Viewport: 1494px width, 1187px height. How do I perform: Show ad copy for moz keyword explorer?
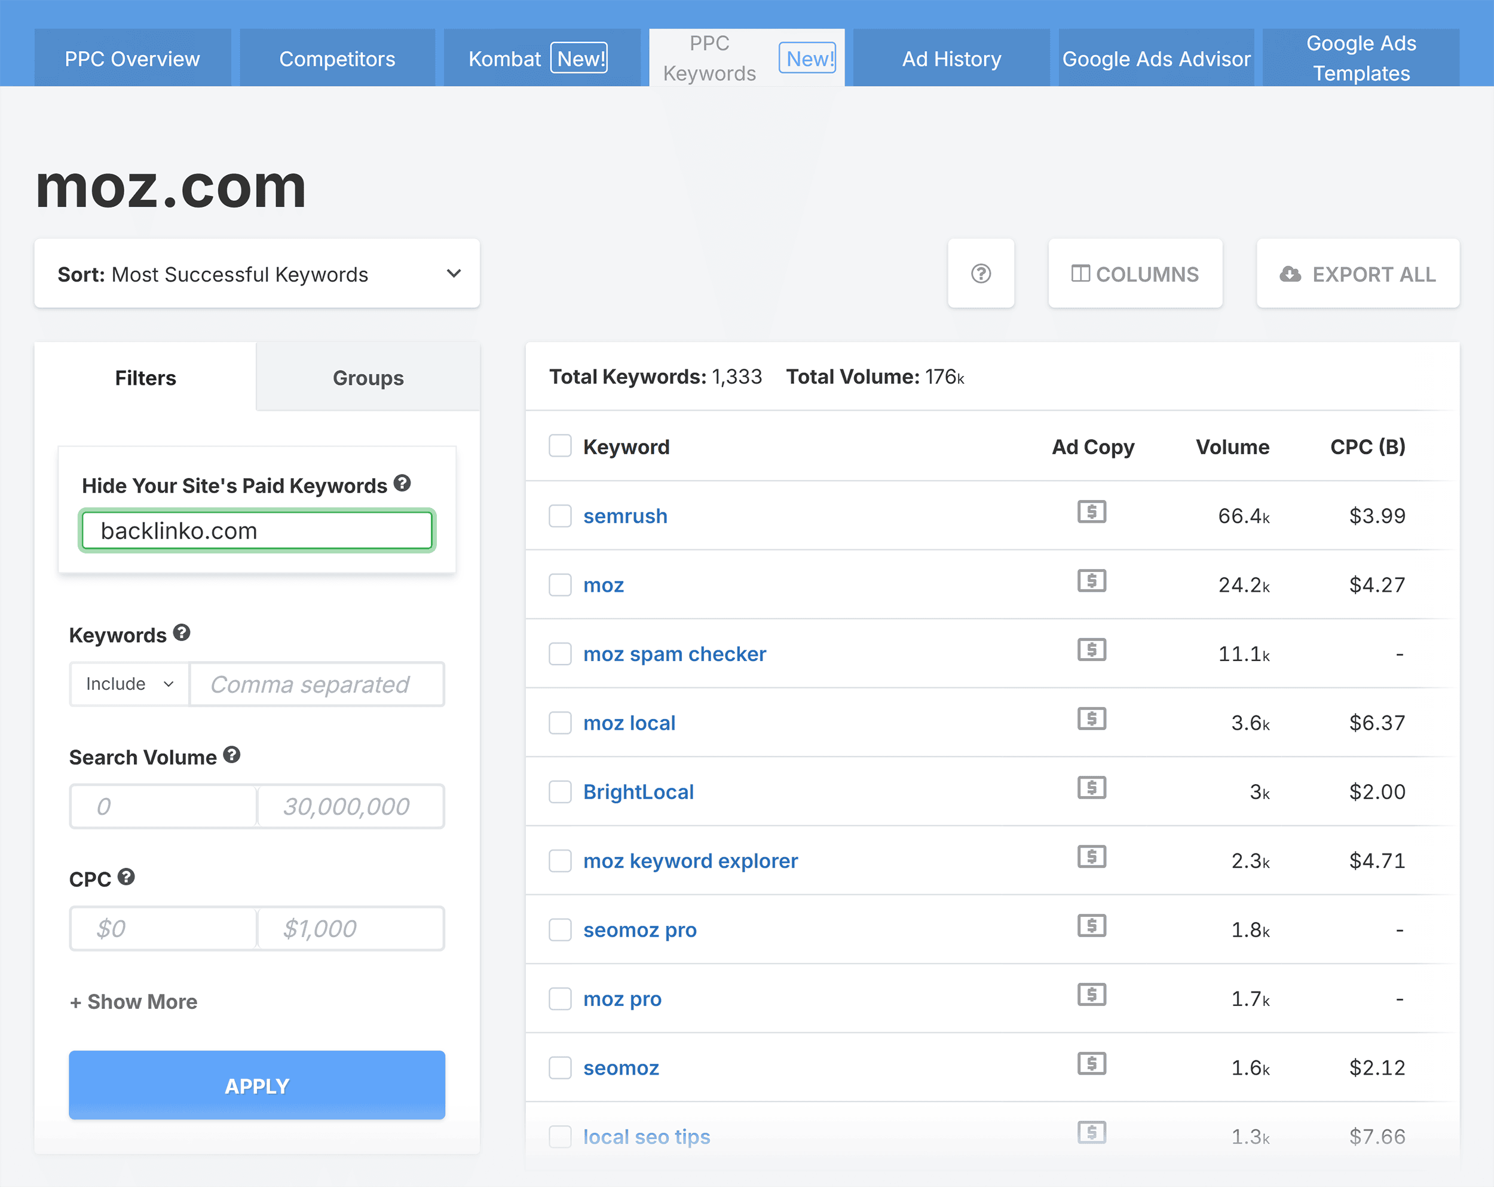(x=1091, y=858)
